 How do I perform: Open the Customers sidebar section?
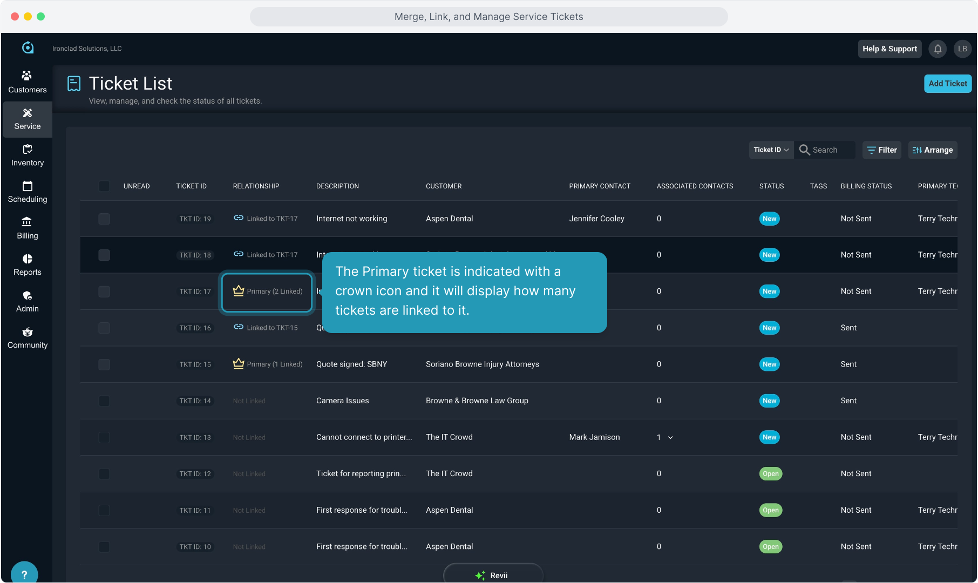(27, 82)
